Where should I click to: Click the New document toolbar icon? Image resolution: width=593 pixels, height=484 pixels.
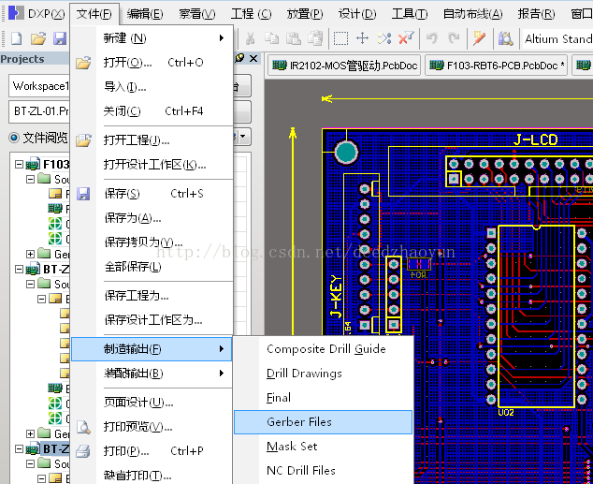16,38
